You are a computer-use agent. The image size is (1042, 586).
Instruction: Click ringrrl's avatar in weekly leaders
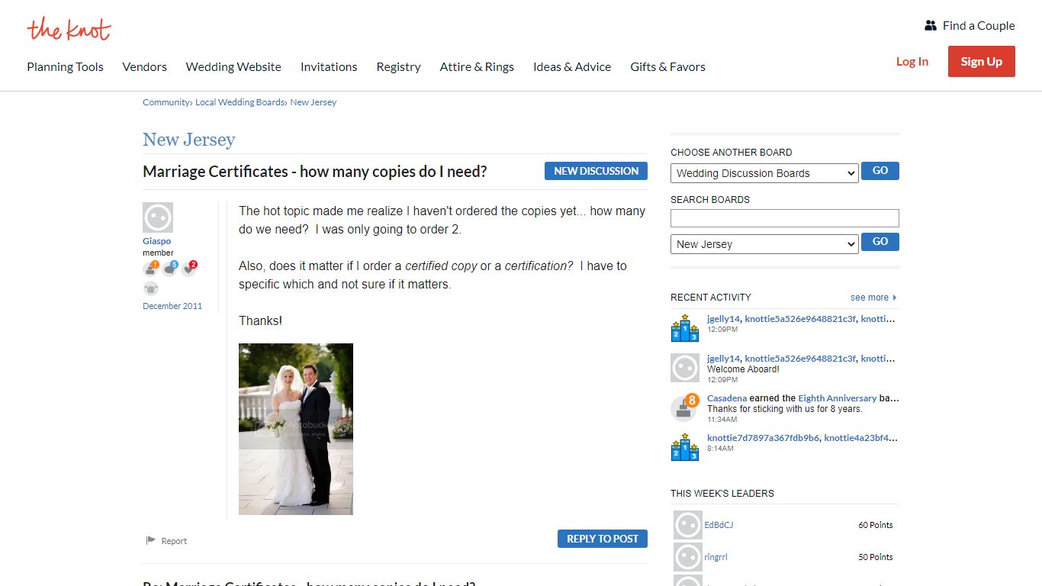pyautogui.click(x=687, y=557)
